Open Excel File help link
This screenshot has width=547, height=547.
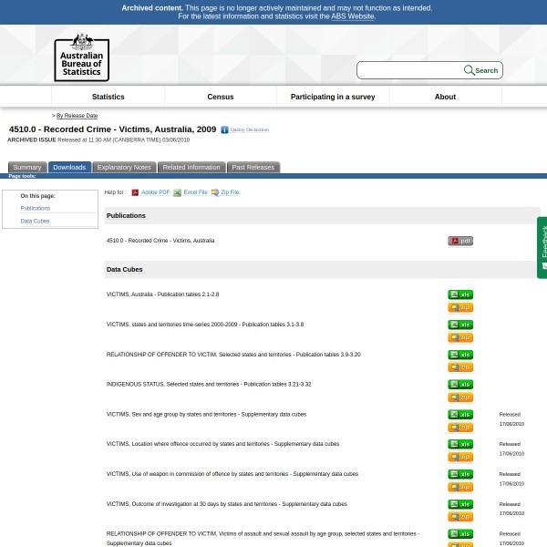click(x=195, y=192)
